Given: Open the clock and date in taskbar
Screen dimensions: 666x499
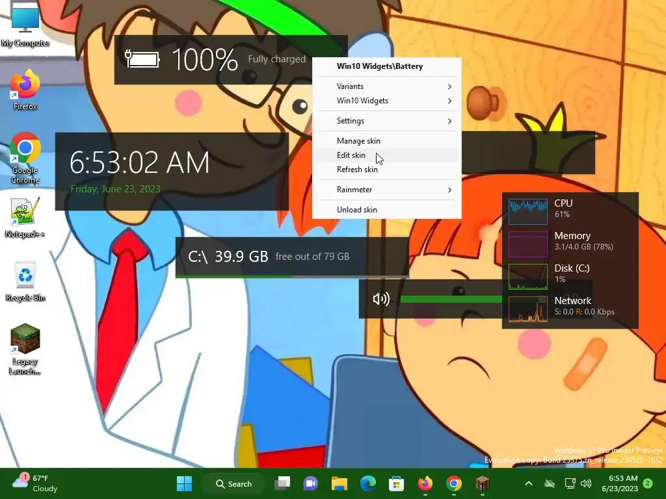Looking at the screenshot, I should click(620, 483).
